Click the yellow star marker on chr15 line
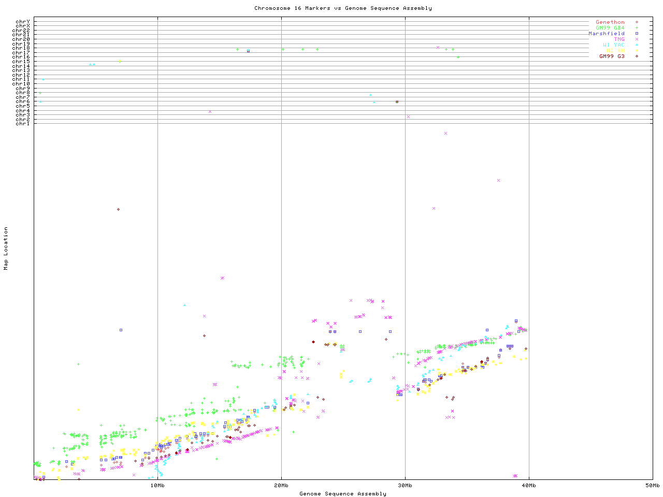663x497 pixels. tap(120, 61)
